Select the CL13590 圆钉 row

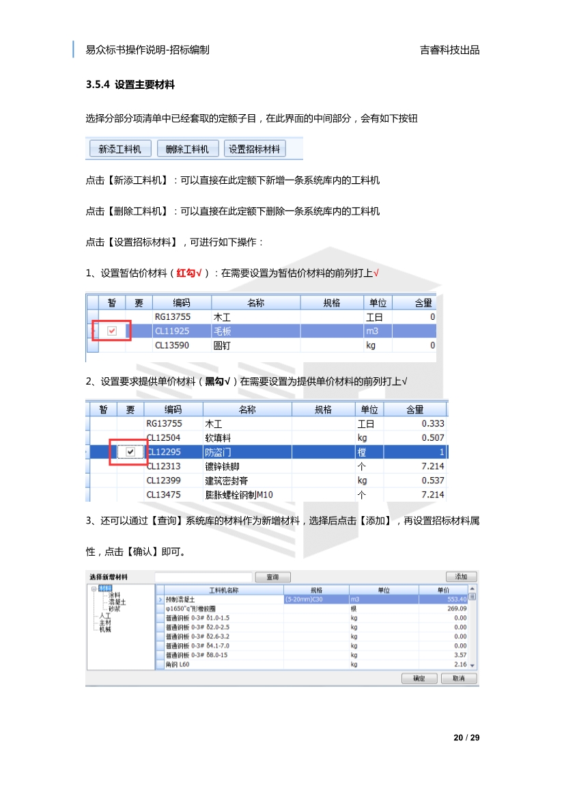tap(262, 345)
